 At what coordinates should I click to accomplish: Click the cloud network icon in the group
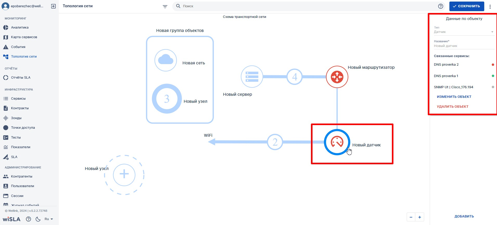pos(166,60)
